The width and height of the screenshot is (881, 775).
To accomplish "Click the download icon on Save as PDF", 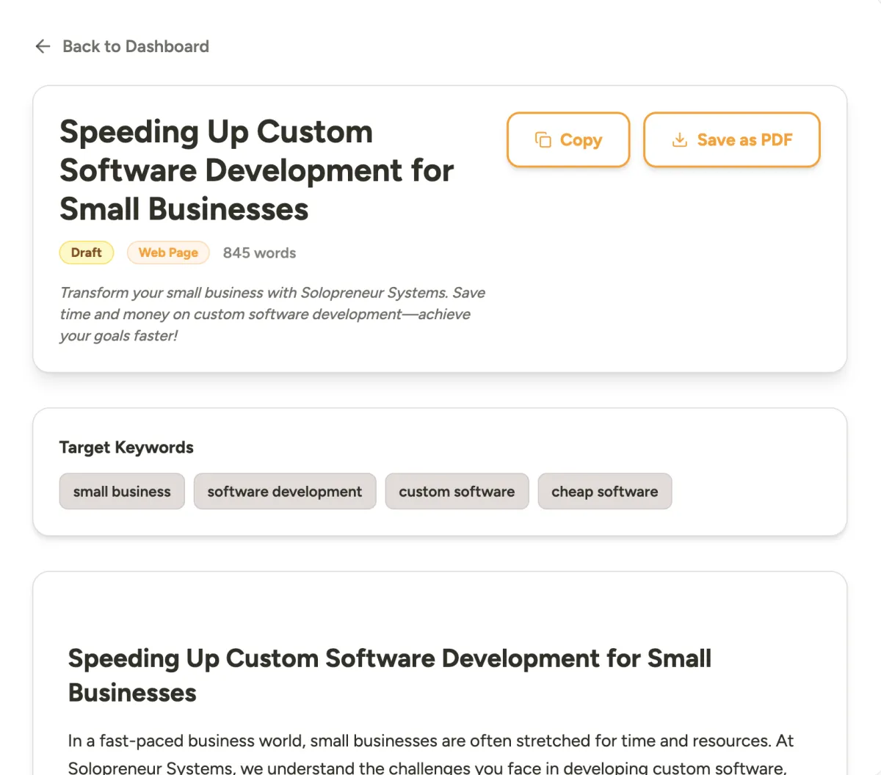I will click(680, 139).
